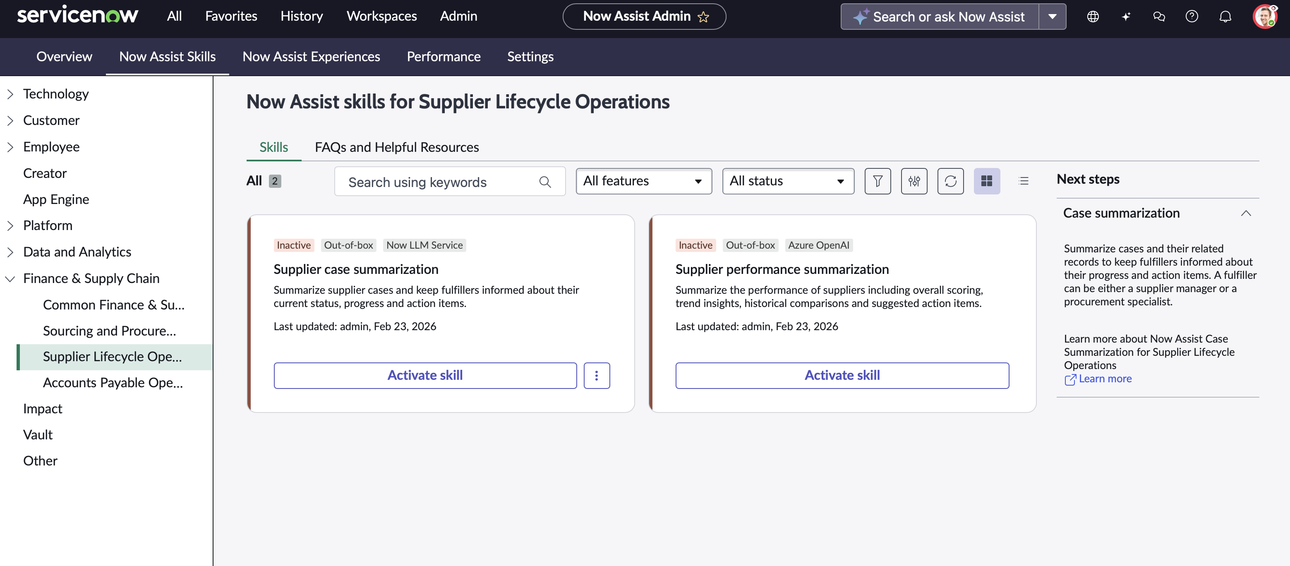
Task: Select the Now Assist Skills tab
Action: (167, 57)
